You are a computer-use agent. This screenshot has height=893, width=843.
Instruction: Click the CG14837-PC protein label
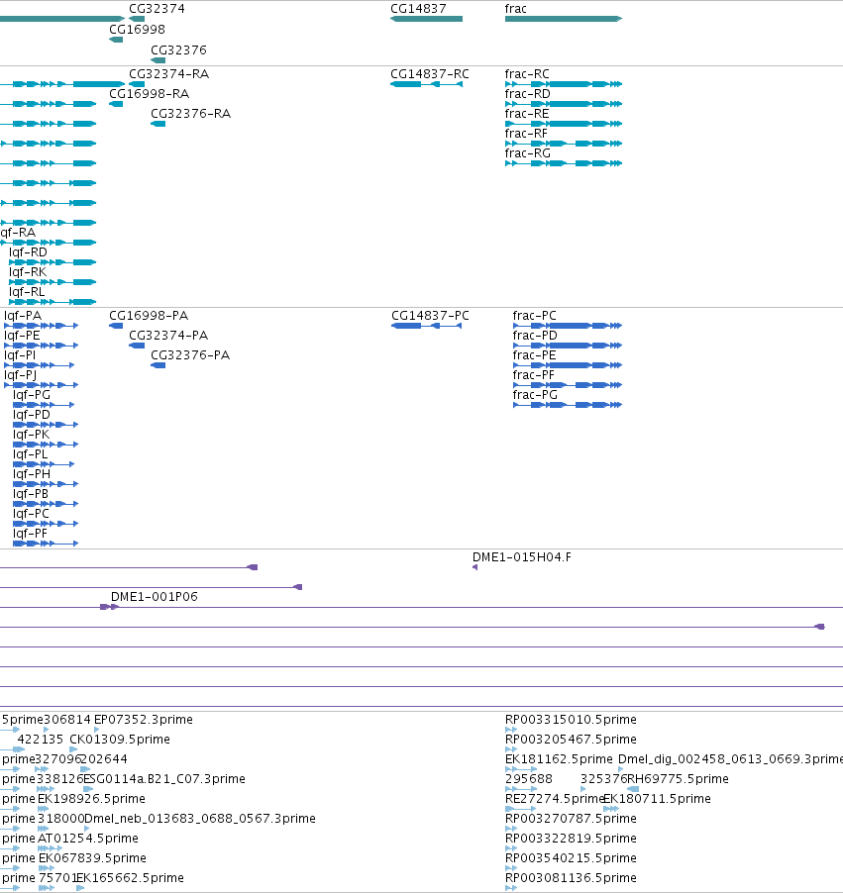point(430,316)
